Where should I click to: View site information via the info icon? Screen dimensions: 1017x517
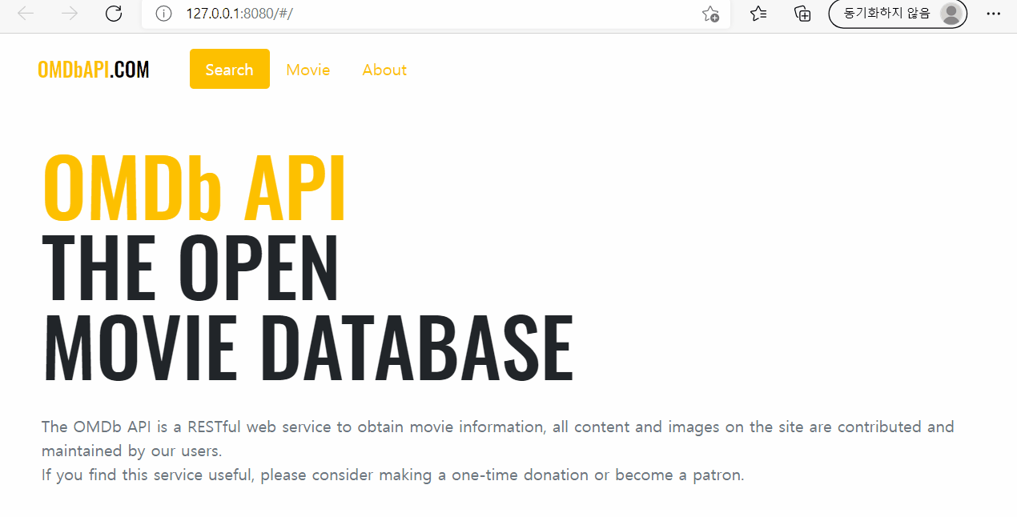click(163, 14)
